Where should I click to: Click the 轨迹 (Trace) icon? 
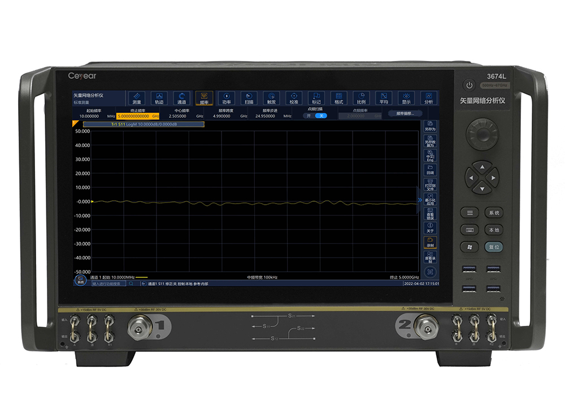(x=159, y=98)
